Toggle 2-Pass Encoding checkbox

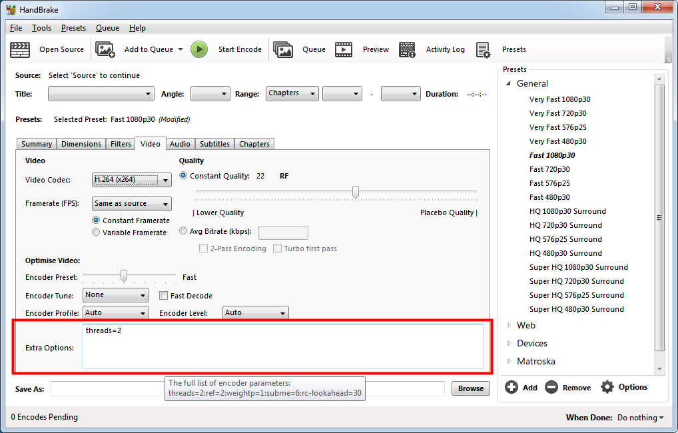click(x=203, y=248)
